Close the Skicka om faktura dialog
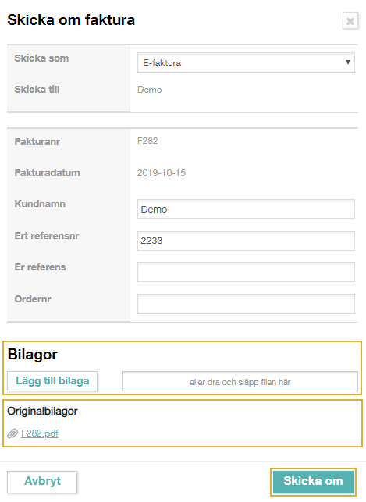366x502 pixels. 350,21
